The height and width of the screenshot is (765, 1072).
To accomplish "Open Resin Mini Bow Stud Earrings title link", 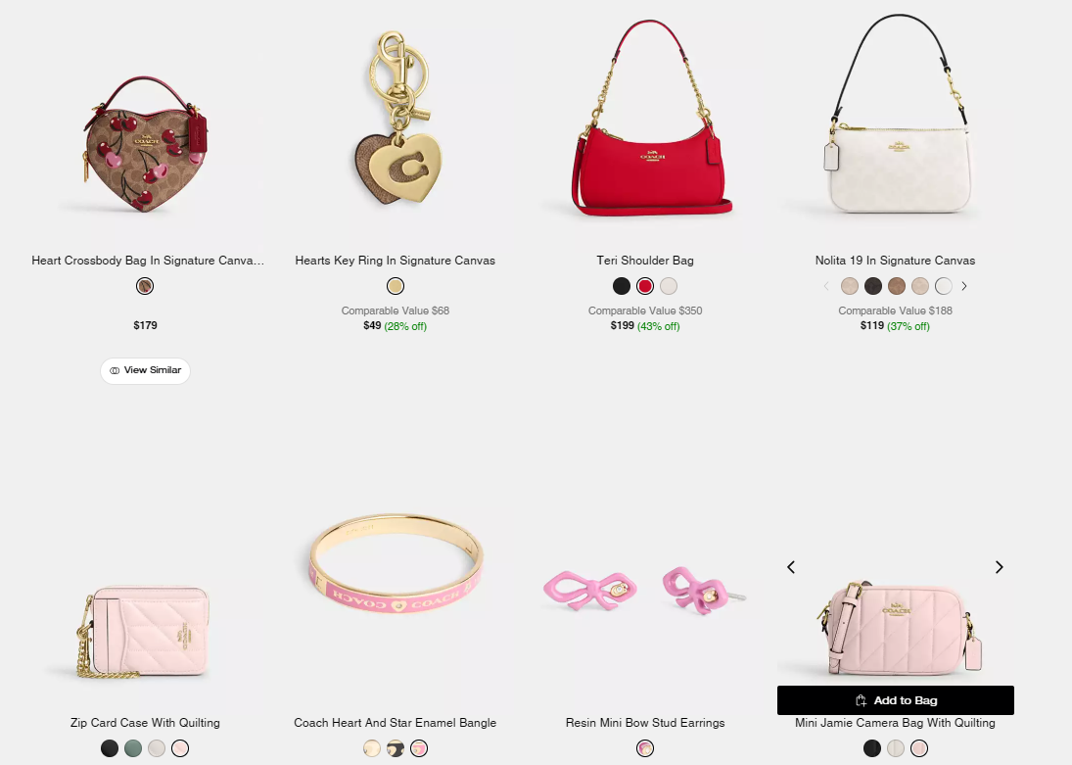I will (x=645, y=723).
